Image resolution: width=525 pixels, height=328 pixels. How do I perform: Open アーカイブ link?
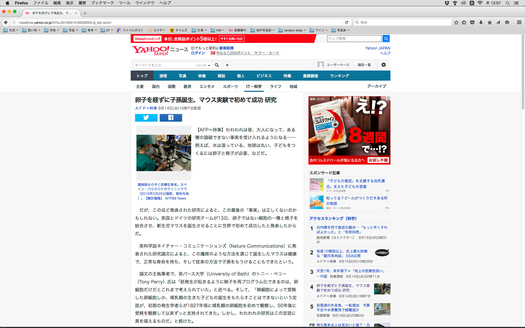377,86
